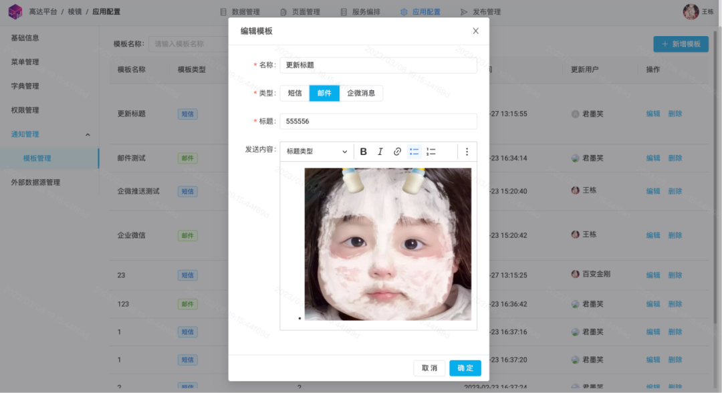Toggle italic formatting in the editor toolbar
This screenshot has height=393, width=722.
pos(380,152)
